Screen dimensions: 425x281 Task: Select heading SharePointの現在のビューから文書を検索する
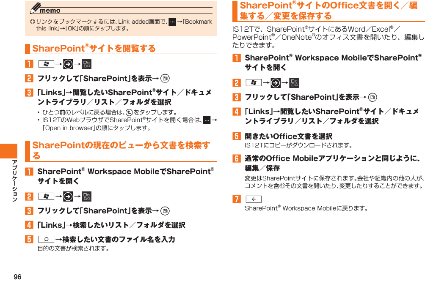[121, 150]
